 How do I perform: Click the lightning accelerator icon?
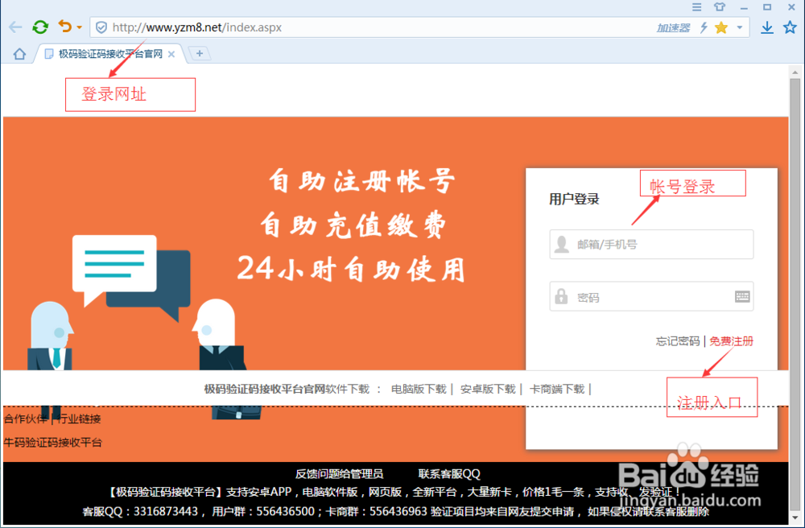pos(702,27)
